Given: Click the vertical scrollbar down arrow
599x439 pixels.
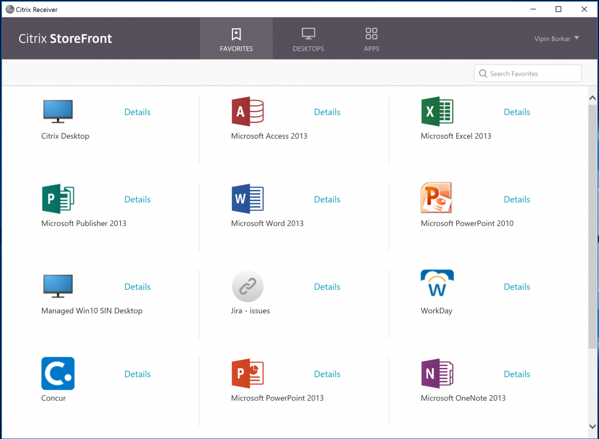Looking at the screenshot, I should point(593,426).
